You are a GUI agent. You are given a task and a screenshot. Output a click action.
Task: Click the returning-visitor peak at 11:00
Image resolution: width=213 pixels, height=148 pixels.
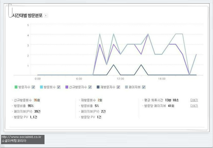pyautogui.click(x=113, y=65)
